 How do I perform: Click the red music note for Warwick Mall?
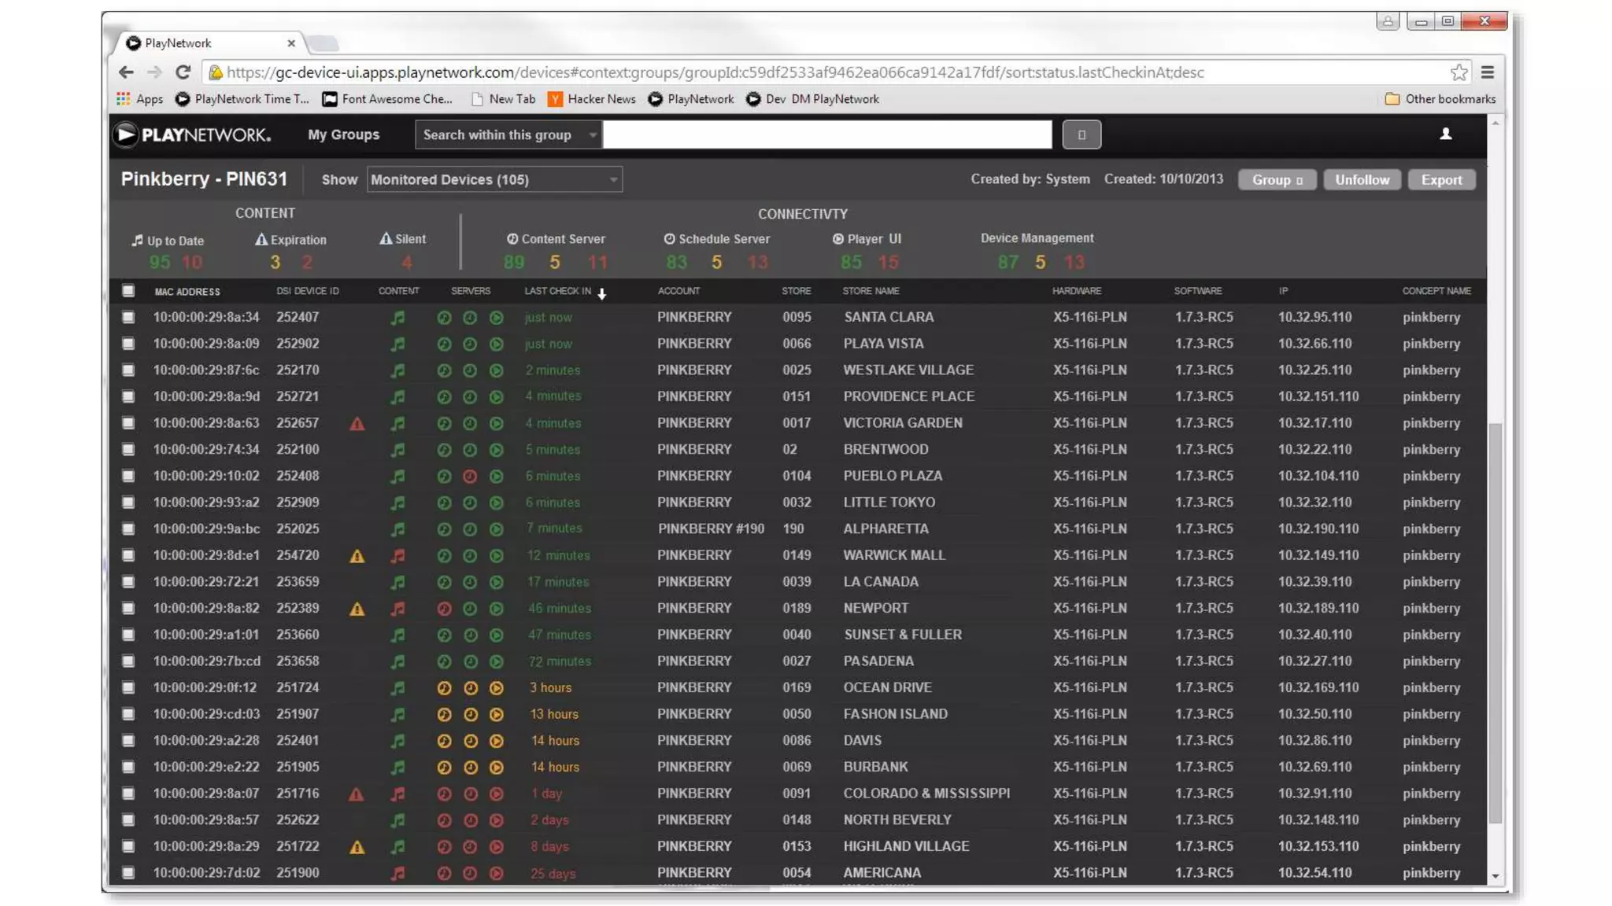click(x=398, y=556)
